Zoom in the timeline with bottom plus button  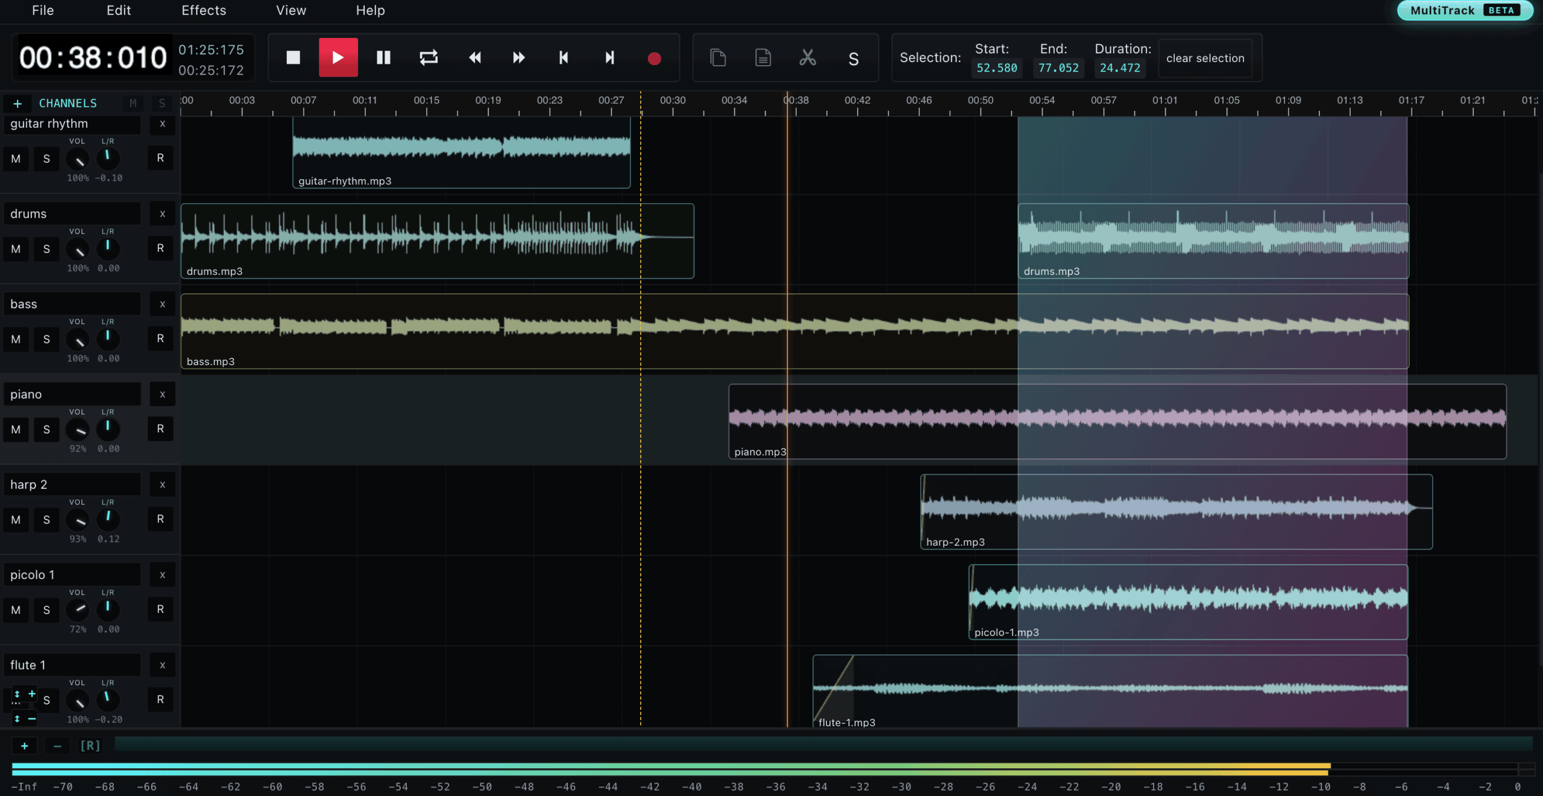point(25,746)
